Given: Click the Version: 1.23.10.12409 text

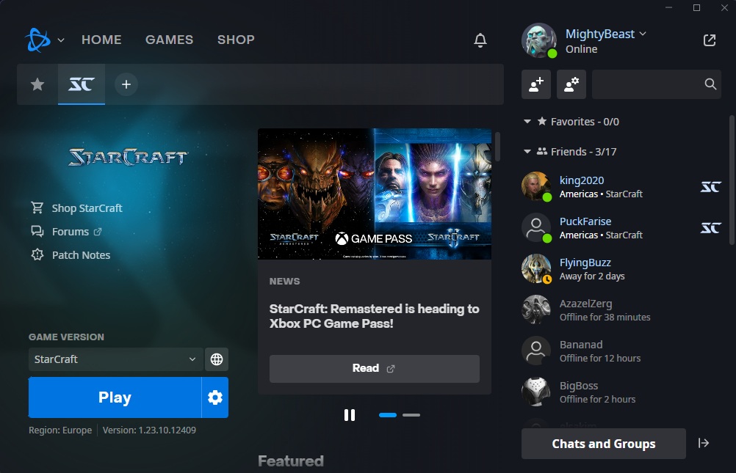Looking at the screenshot, I should point(149,430).
